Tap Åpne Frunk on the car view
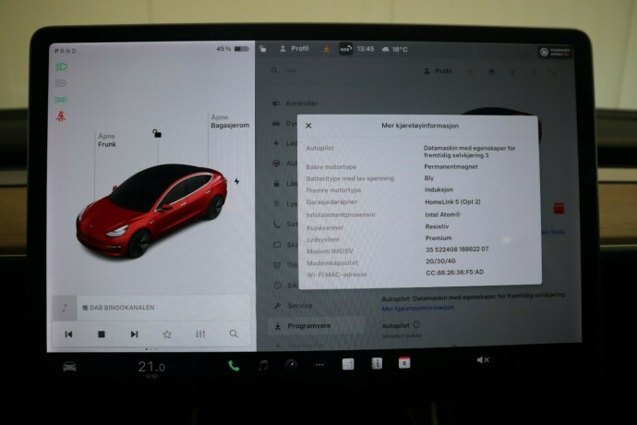Image resolution: width=637 pixels, height=425 pixels. point(108,140)
